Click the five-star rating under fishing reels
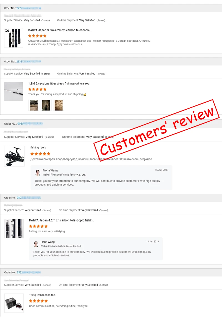This screenshot has height=333, width=222. click(41, 154)
